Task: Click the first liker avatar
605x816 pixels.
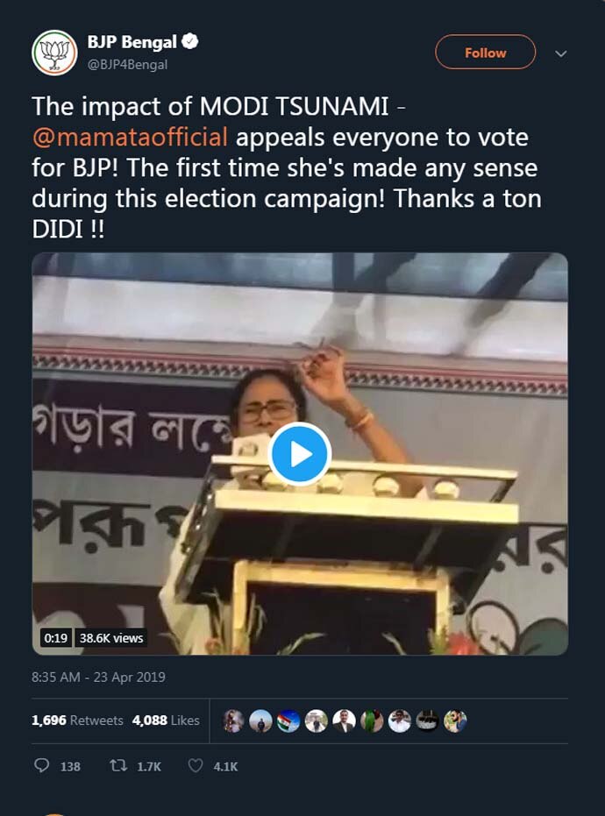Action: [x=233, y=720]
